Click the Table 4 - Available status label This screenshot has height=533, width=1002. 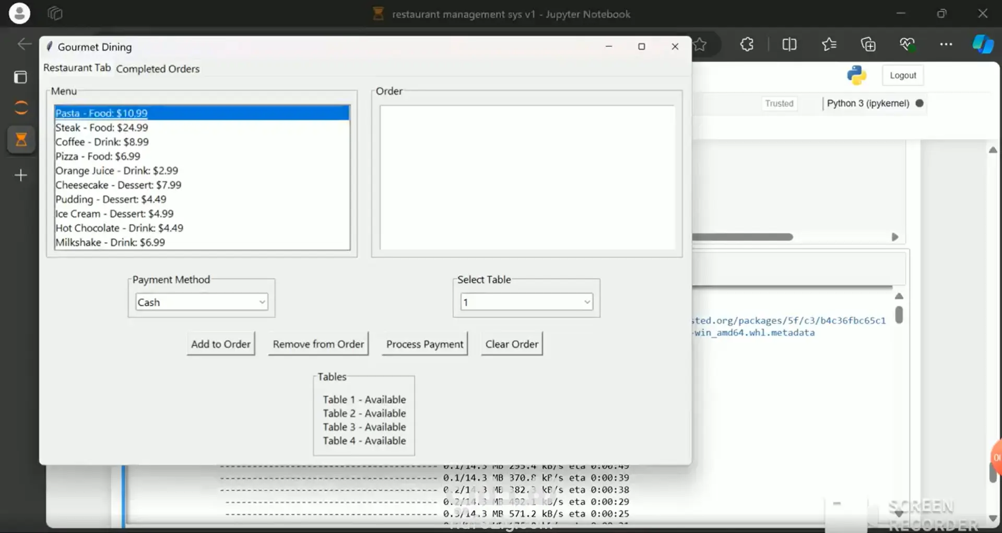tap(364, 441)
